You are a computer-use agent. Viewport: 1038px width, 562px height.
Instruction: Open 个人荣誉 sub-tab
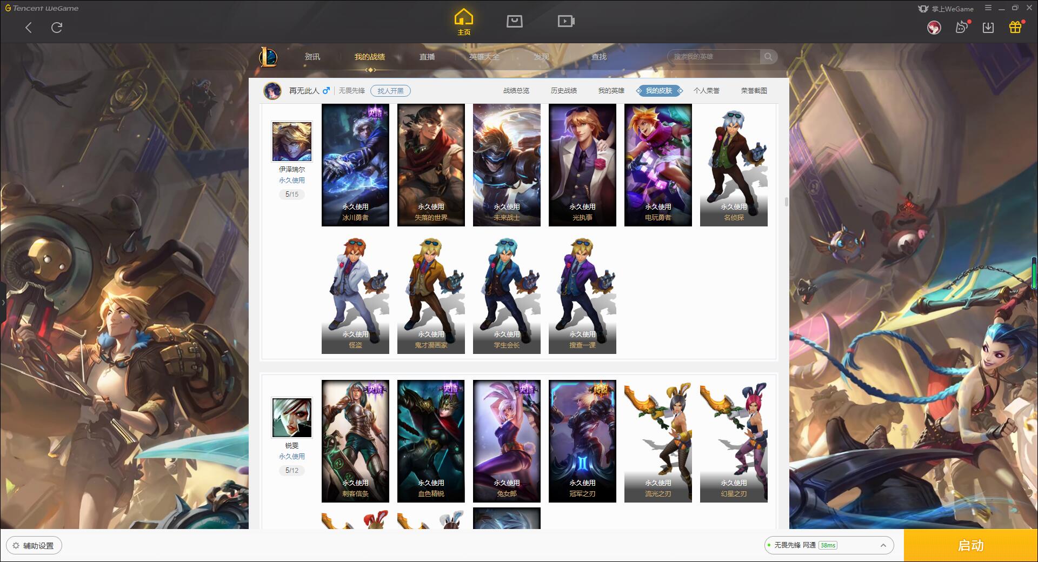[x=707, y=91]
